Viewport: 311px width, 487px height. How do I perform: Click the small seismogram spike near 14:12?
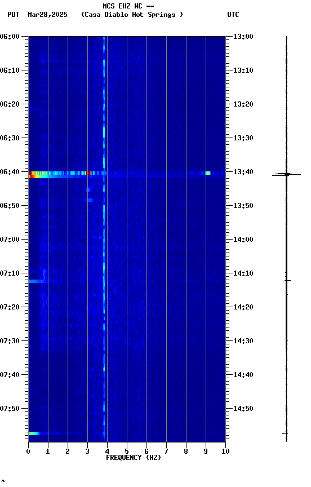(x=288, y=281)
